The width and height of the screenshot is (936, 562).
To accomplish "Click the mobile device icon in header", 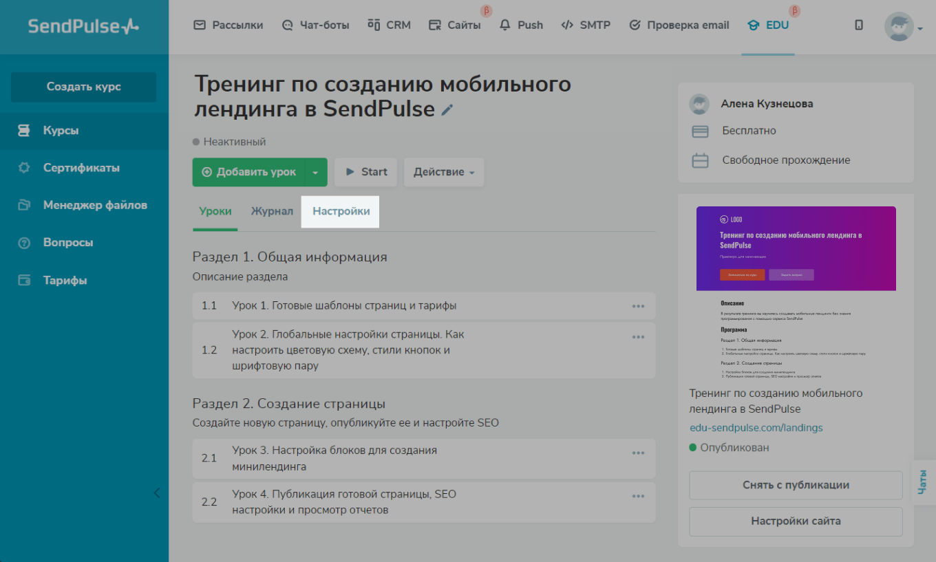I will click(x=859, y=25).
